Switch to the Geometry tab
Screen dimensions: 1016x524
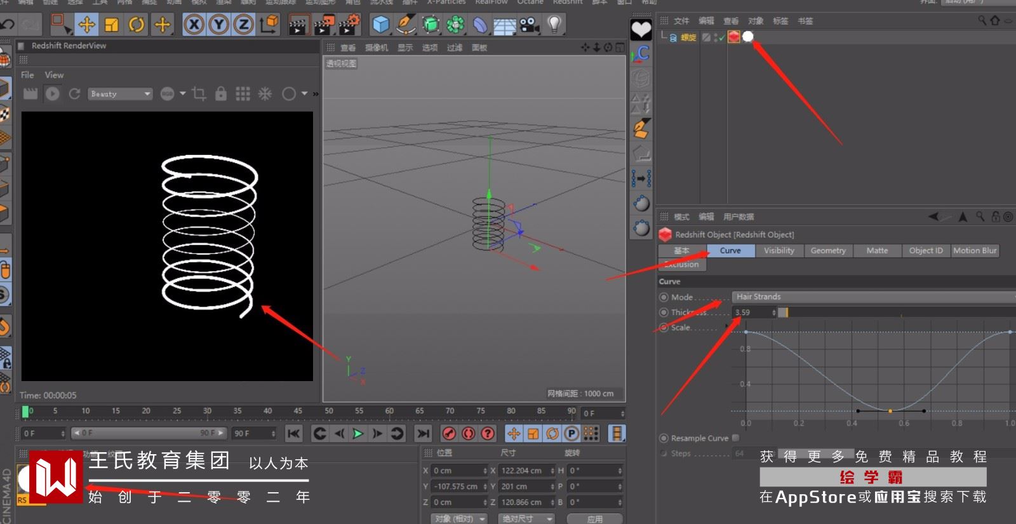[828, 251]
